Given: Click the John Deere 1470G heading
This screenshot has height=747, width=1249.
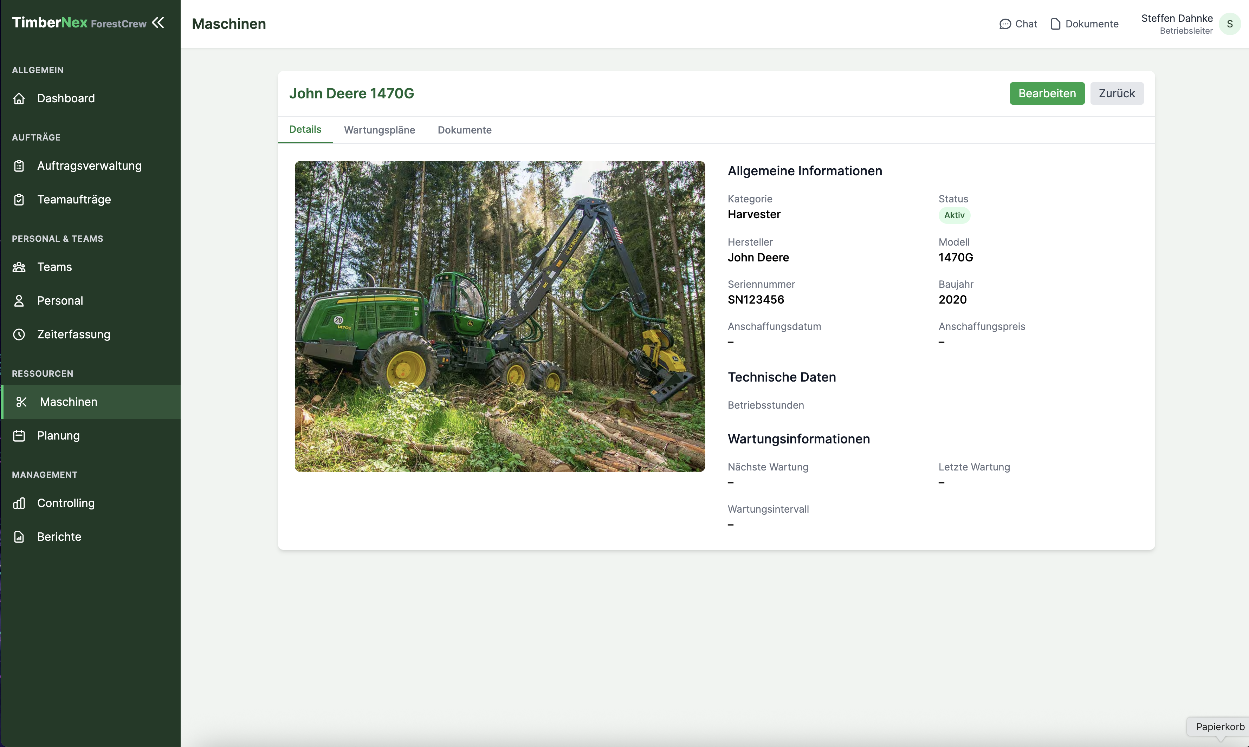Looking at the screenshot, I should 351,93.
